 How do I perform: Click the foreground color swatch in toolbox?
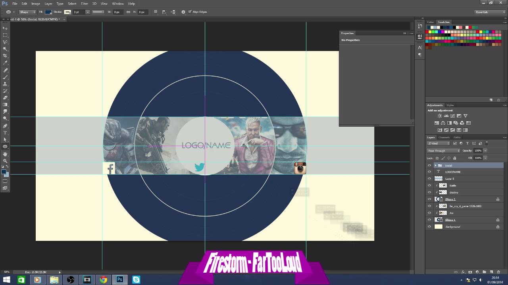(4, 172)
